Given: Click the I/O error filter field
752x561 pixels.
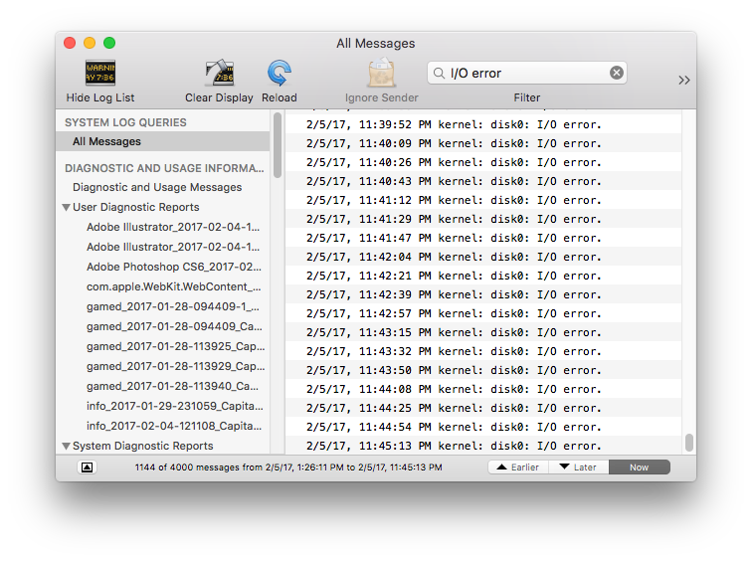Looking at the screenshot, I should [527, 73].
